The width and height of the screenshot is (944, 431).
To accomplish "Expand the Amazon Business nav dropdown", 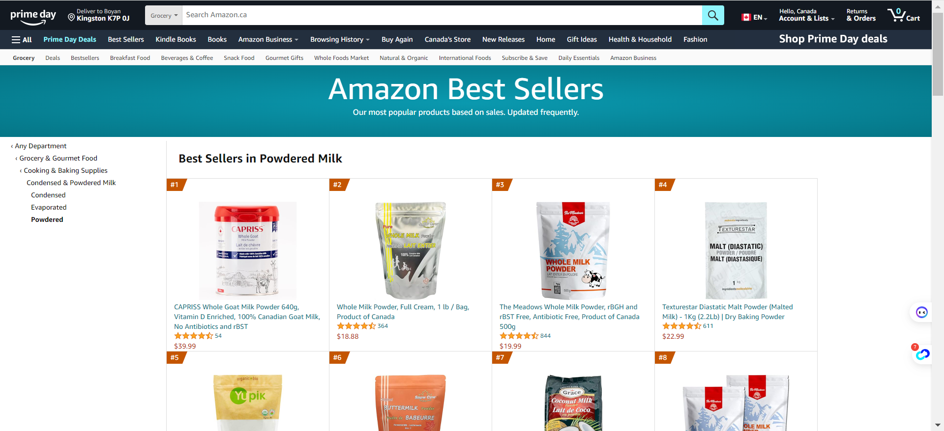I will [268, 40].
